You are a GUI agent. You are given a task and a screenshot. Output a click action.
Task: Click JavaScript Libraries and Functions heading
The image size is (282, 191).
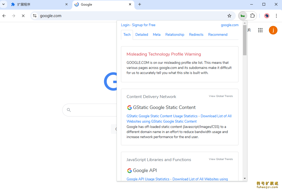pos(159,160)
